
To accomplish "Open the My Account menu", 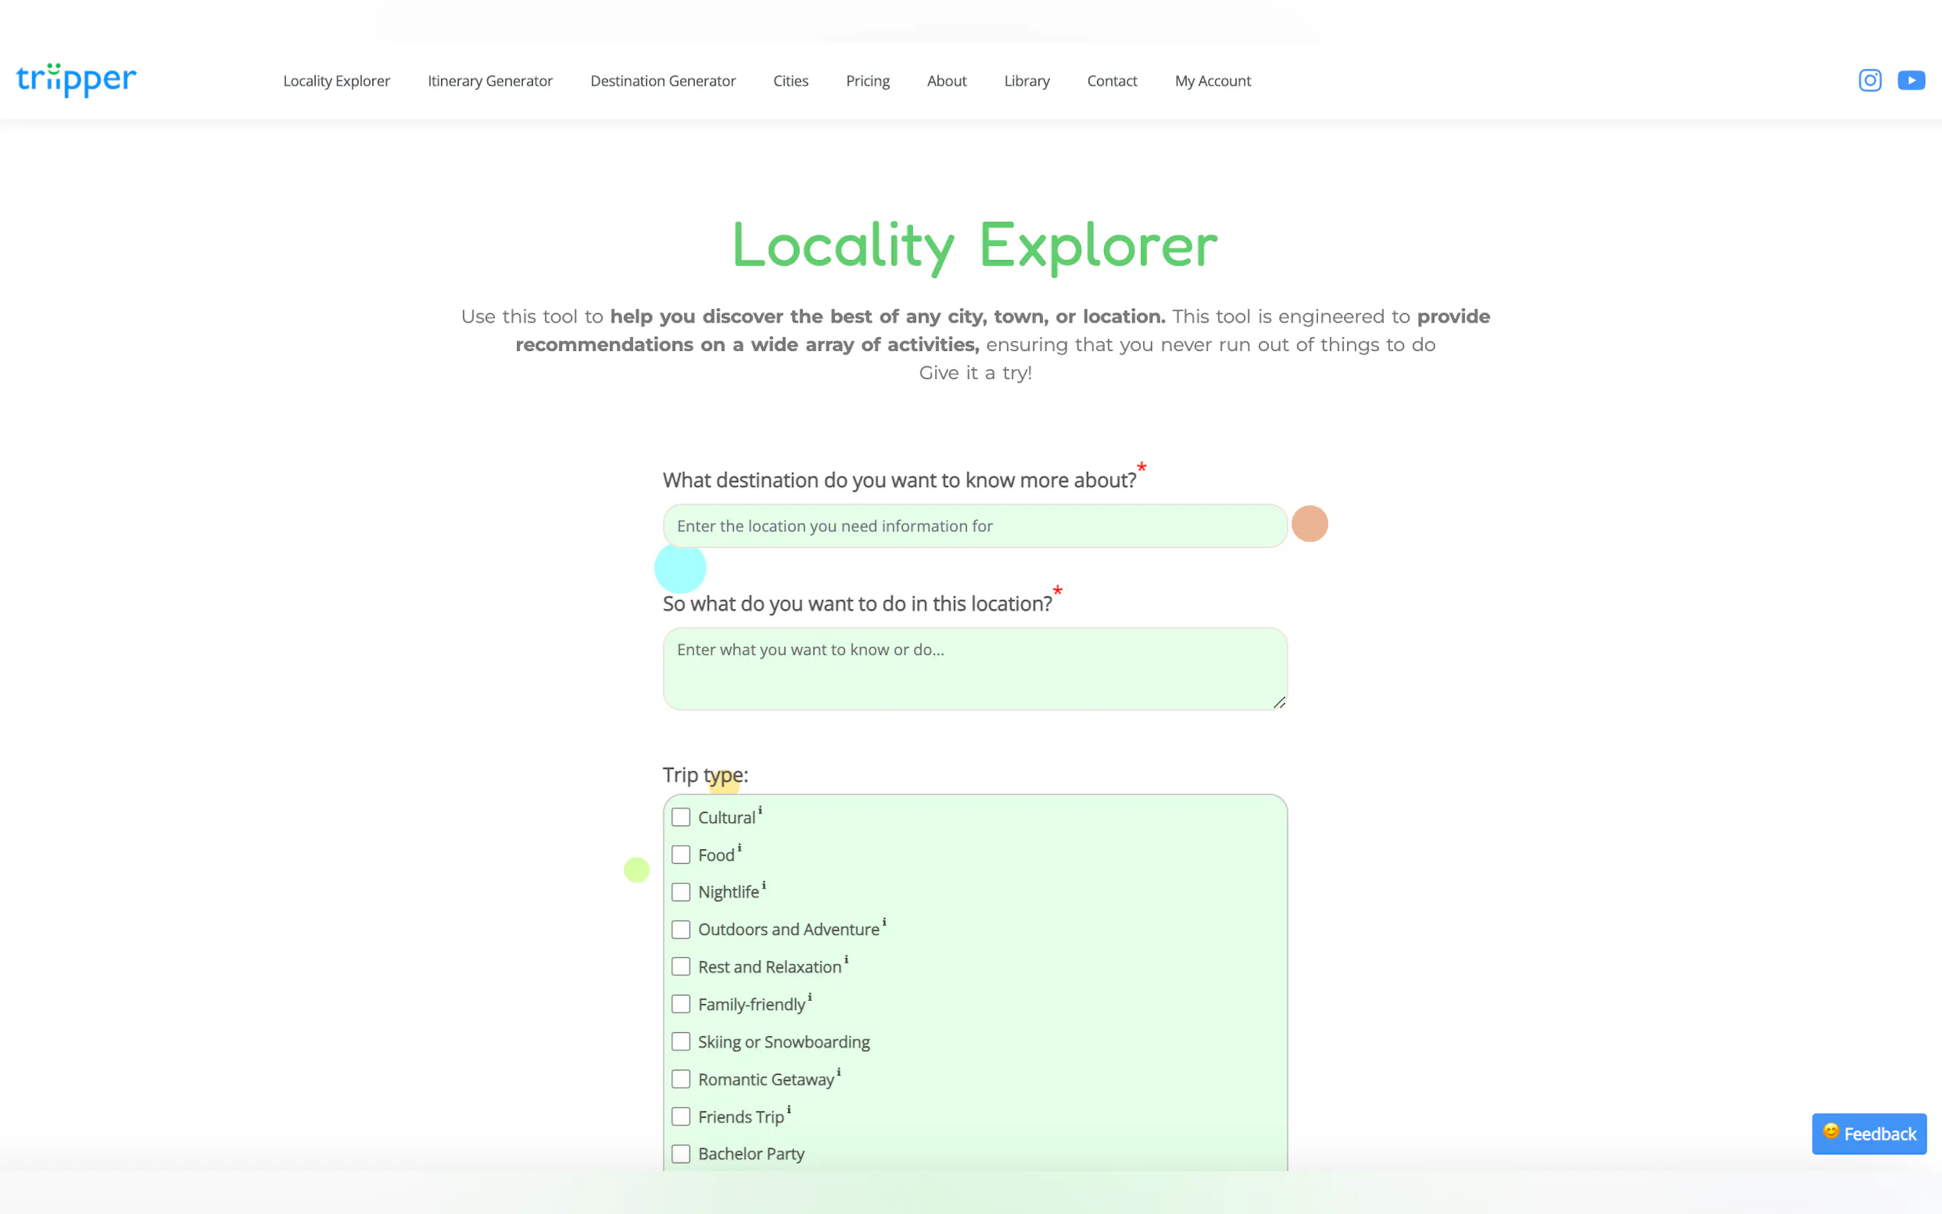I will [x=1213, y=81].
